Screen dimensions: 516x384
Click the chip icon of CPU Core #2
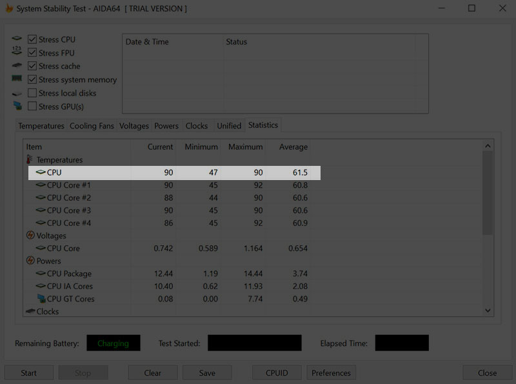click(x=41, y=197)
